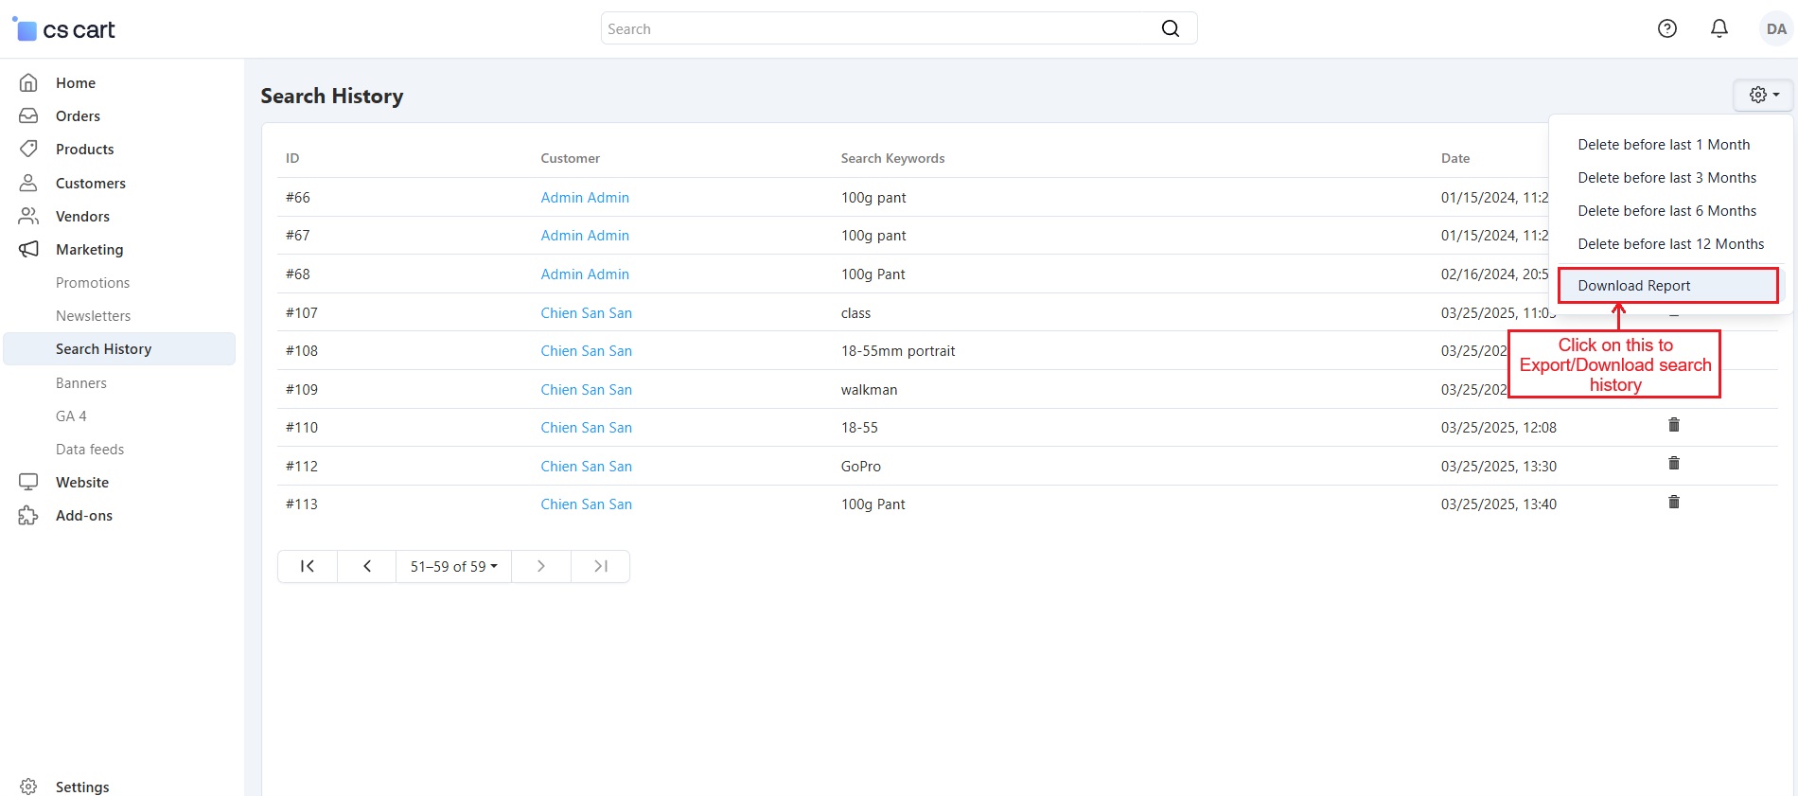Collapse the Marketing sidebar section
This screenshot has height=796, width=1798.
click(x=89, y=249)
